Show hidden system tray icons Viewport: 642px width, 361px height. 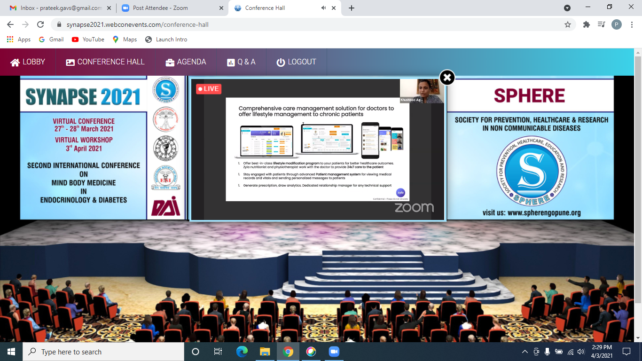[x=525, y=352]
